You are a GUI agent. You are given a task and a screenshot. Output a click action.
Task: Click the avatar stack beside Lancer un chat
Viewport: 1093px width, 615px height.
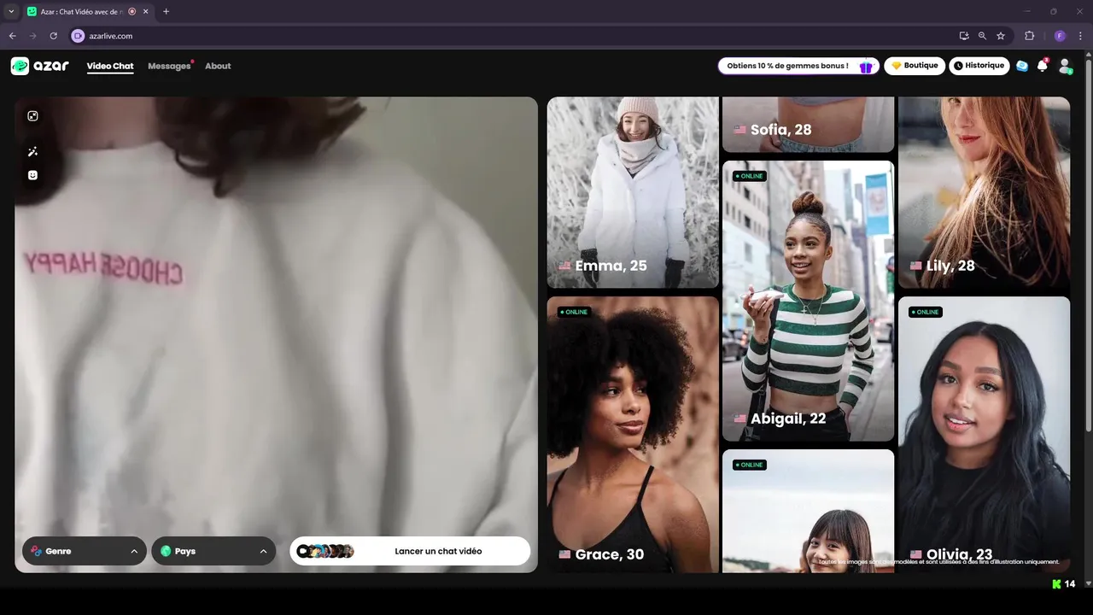[x=325, y=551]
